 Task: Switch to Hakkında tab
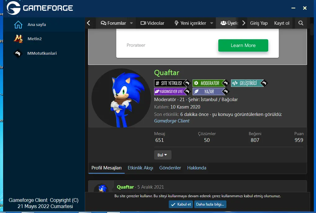[x=197, y=168]
